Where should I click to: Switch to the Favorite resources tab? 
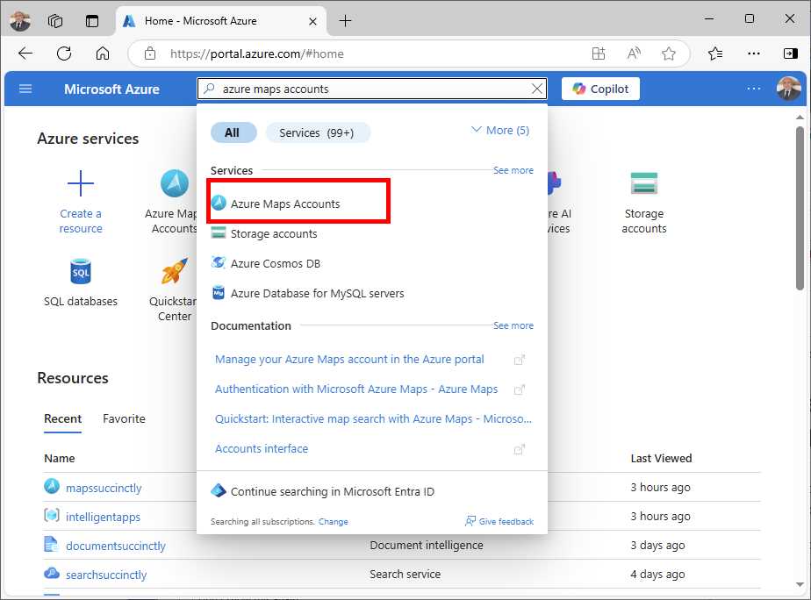123,419
